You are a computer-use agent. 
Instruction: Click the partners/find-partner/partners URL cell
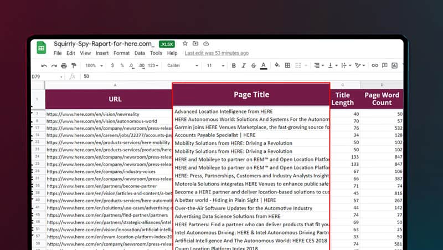[109, 215]
